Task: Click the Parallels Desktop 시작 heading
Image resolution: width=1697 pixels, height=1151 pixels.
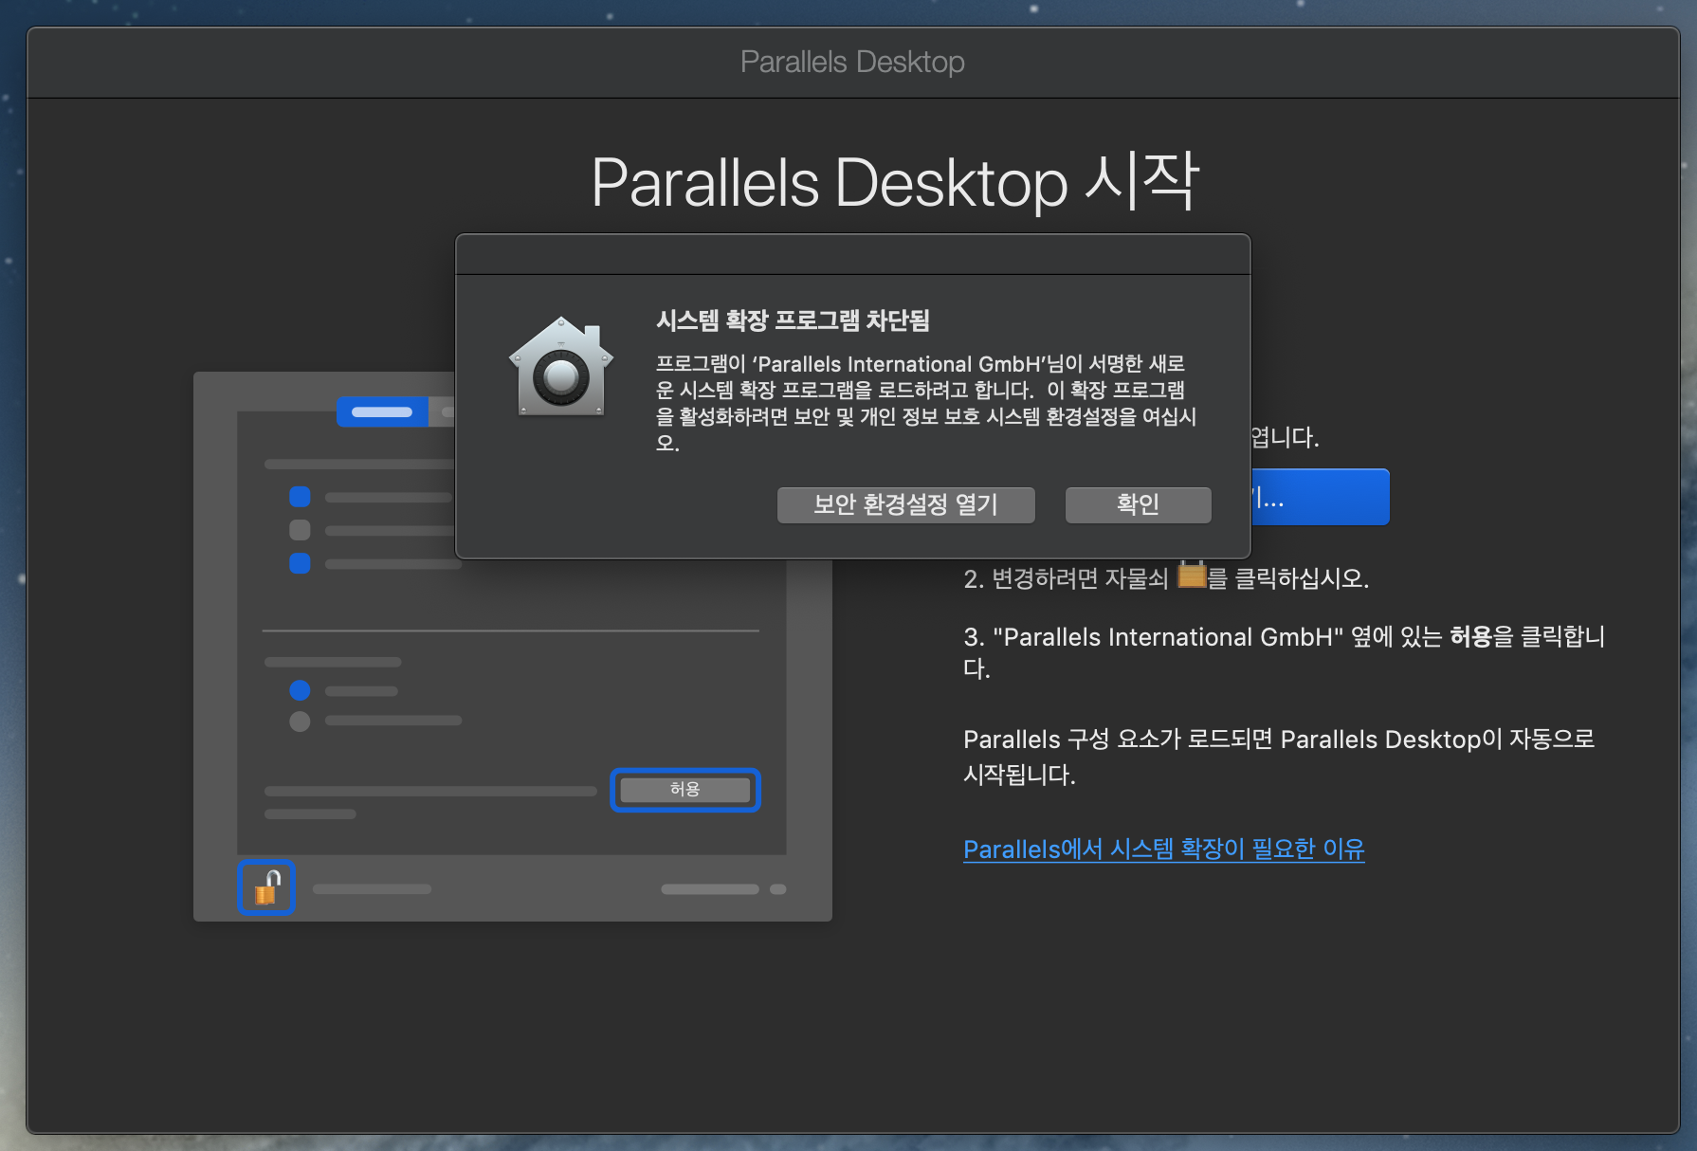Action: coord(895,182)
